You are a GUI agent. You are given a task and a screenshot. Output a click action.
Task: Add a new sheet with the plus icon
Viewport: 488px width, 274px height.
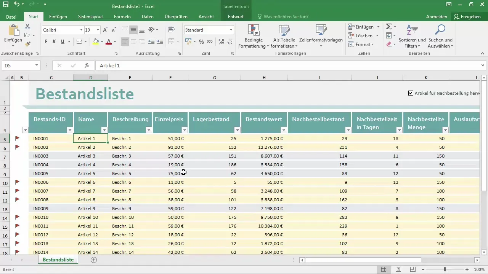[94, 260]
